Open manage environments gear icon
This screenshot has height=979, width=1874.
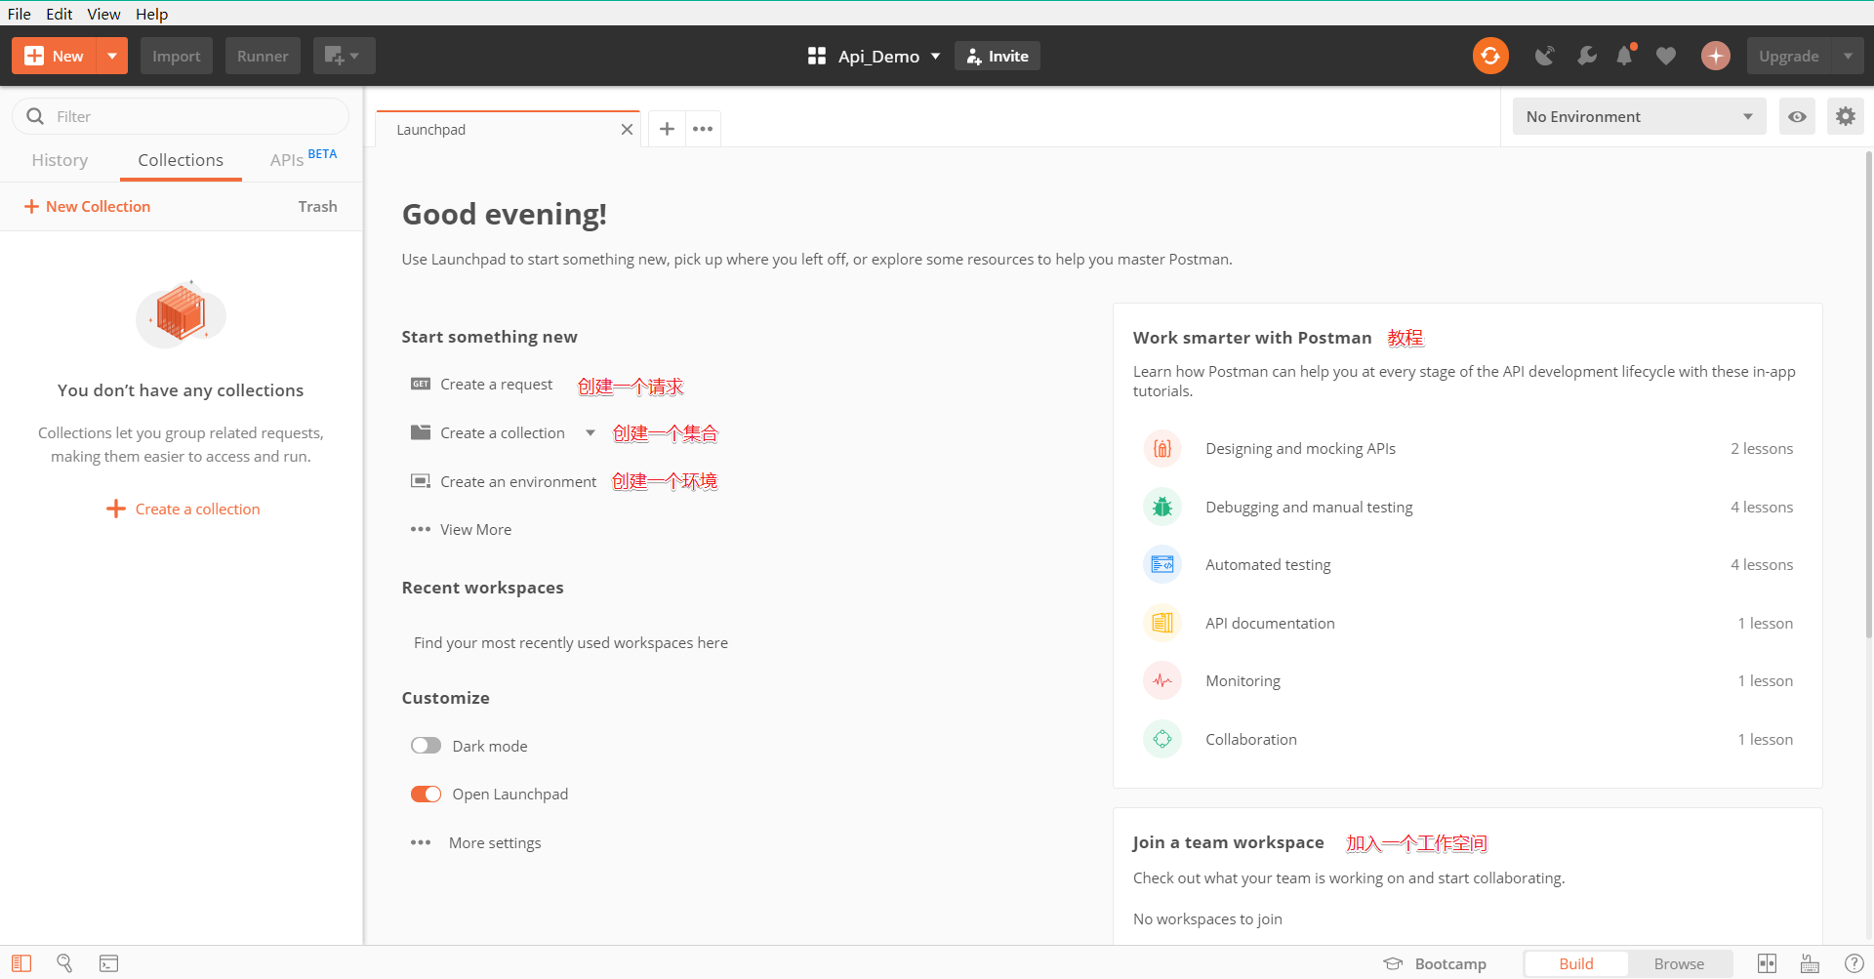(1845, 116)
